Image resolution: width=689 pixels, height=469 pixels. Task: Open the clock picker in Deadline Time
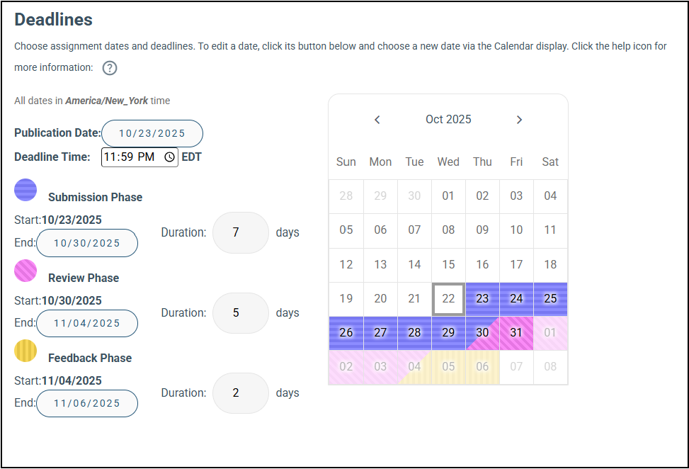(169, 157)
